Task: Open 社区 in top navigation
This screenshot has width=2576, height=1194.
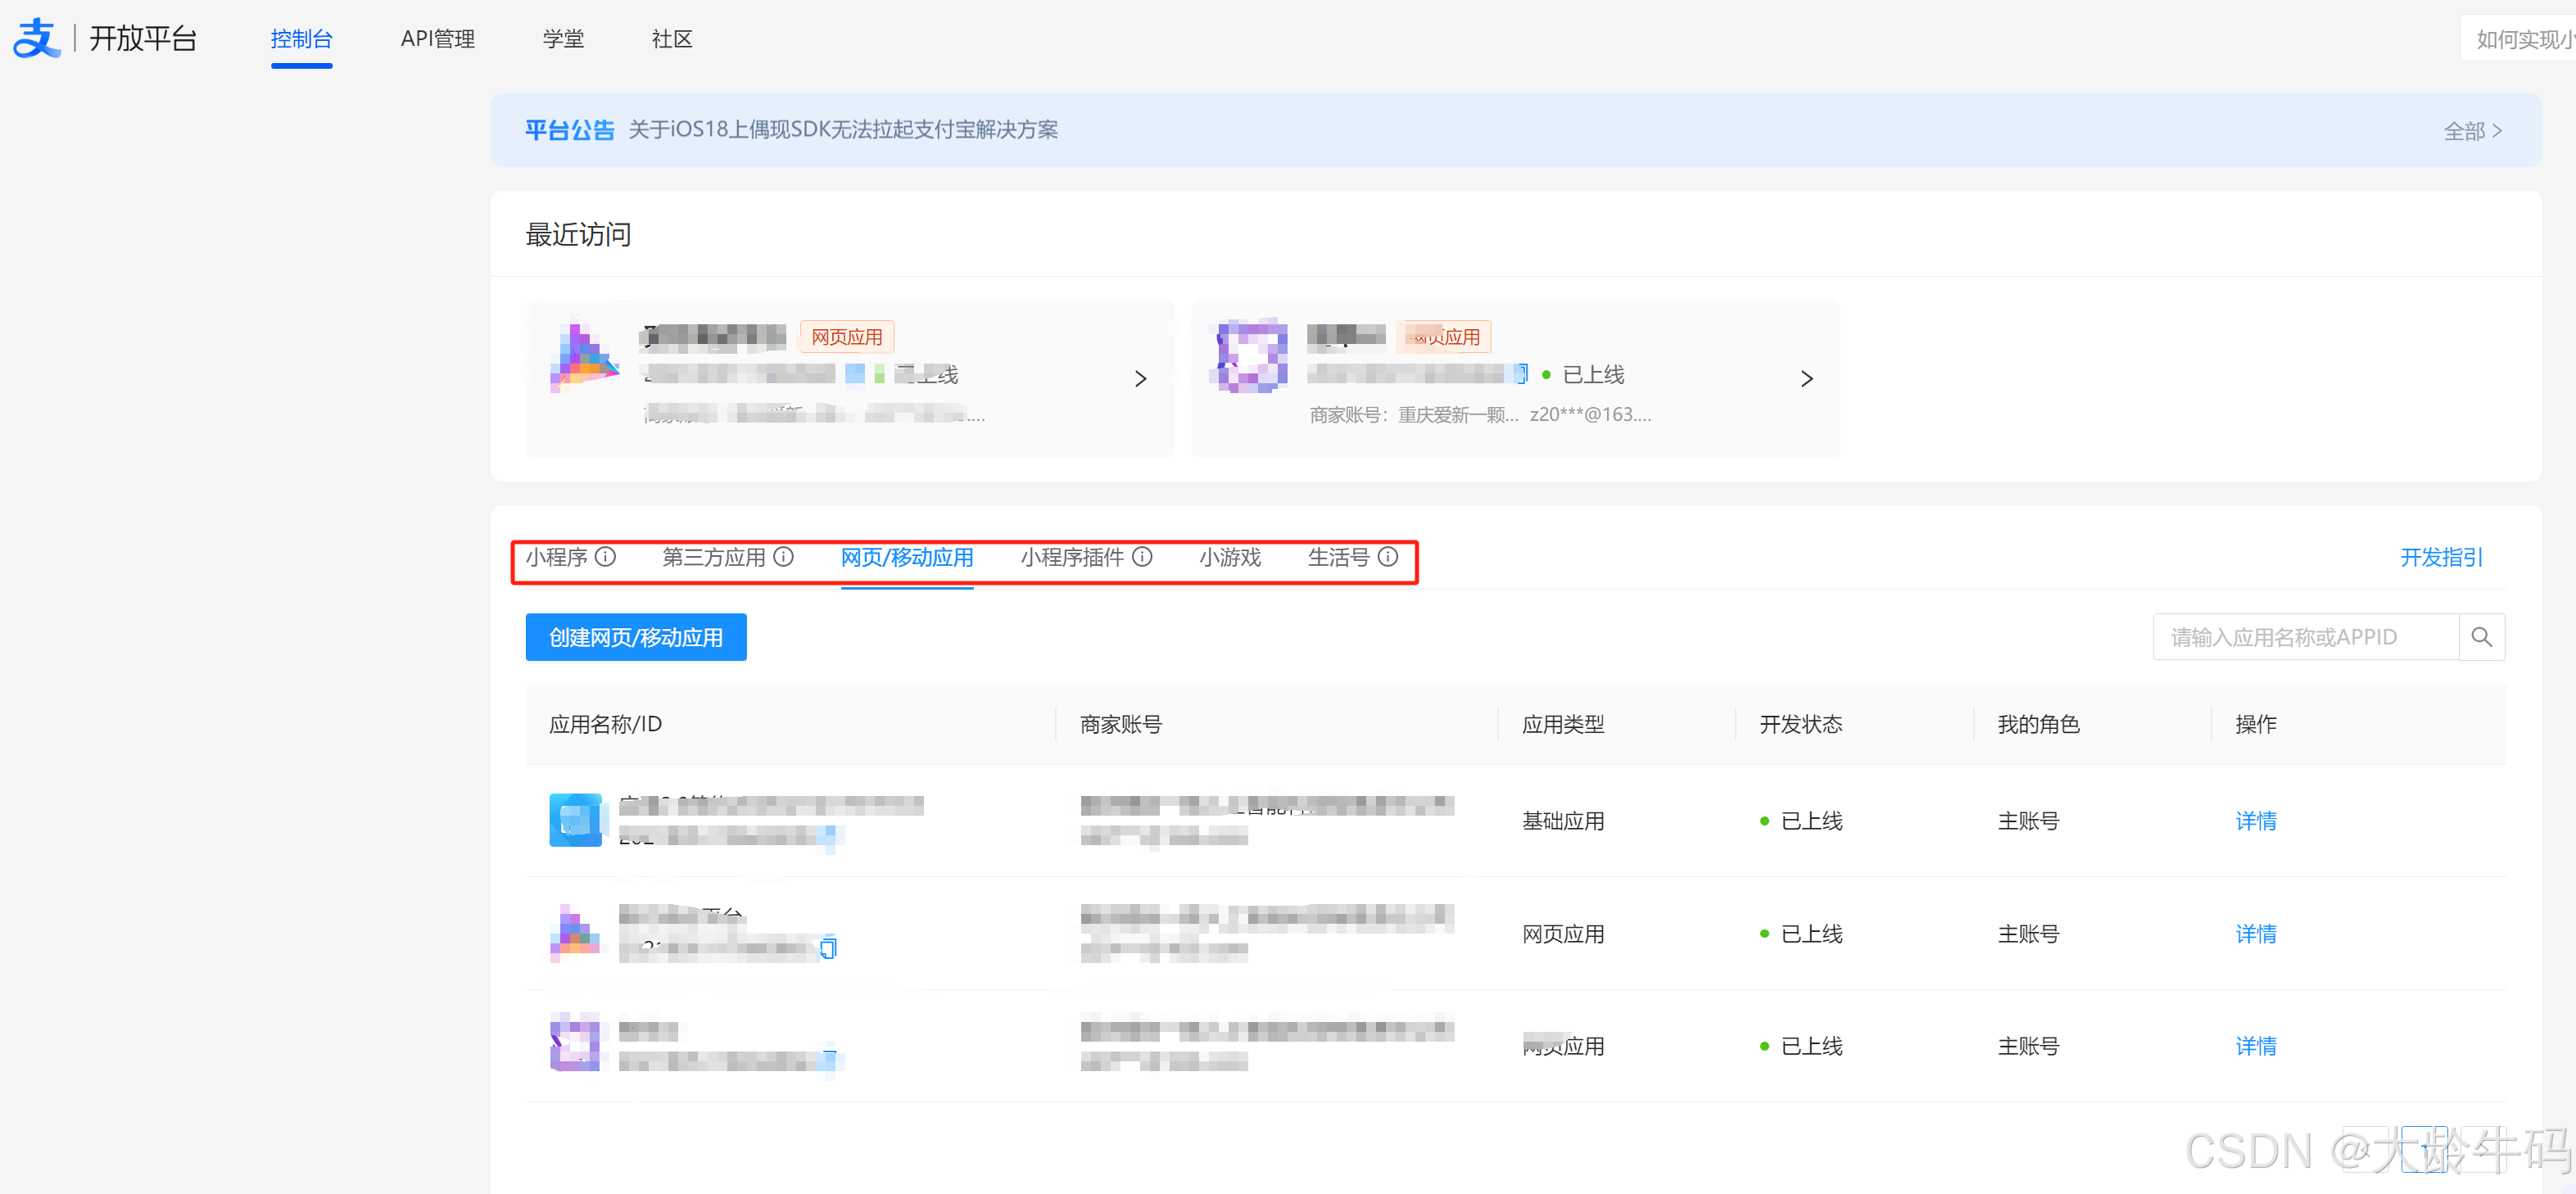Action: tap(671, 39)
